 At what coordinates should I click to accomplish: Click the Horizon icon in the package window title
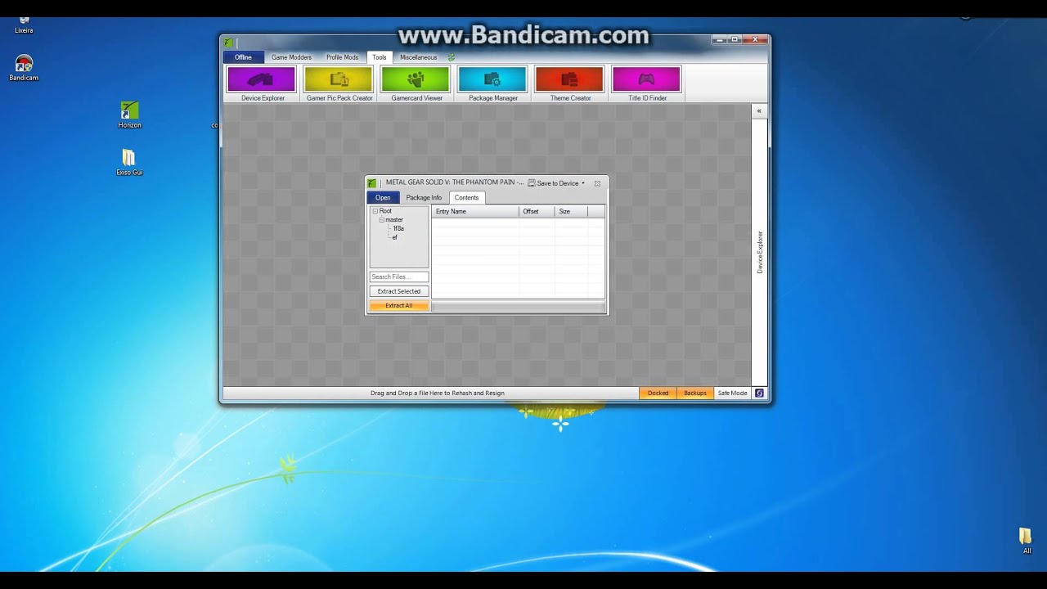click(x=372, y=183)
